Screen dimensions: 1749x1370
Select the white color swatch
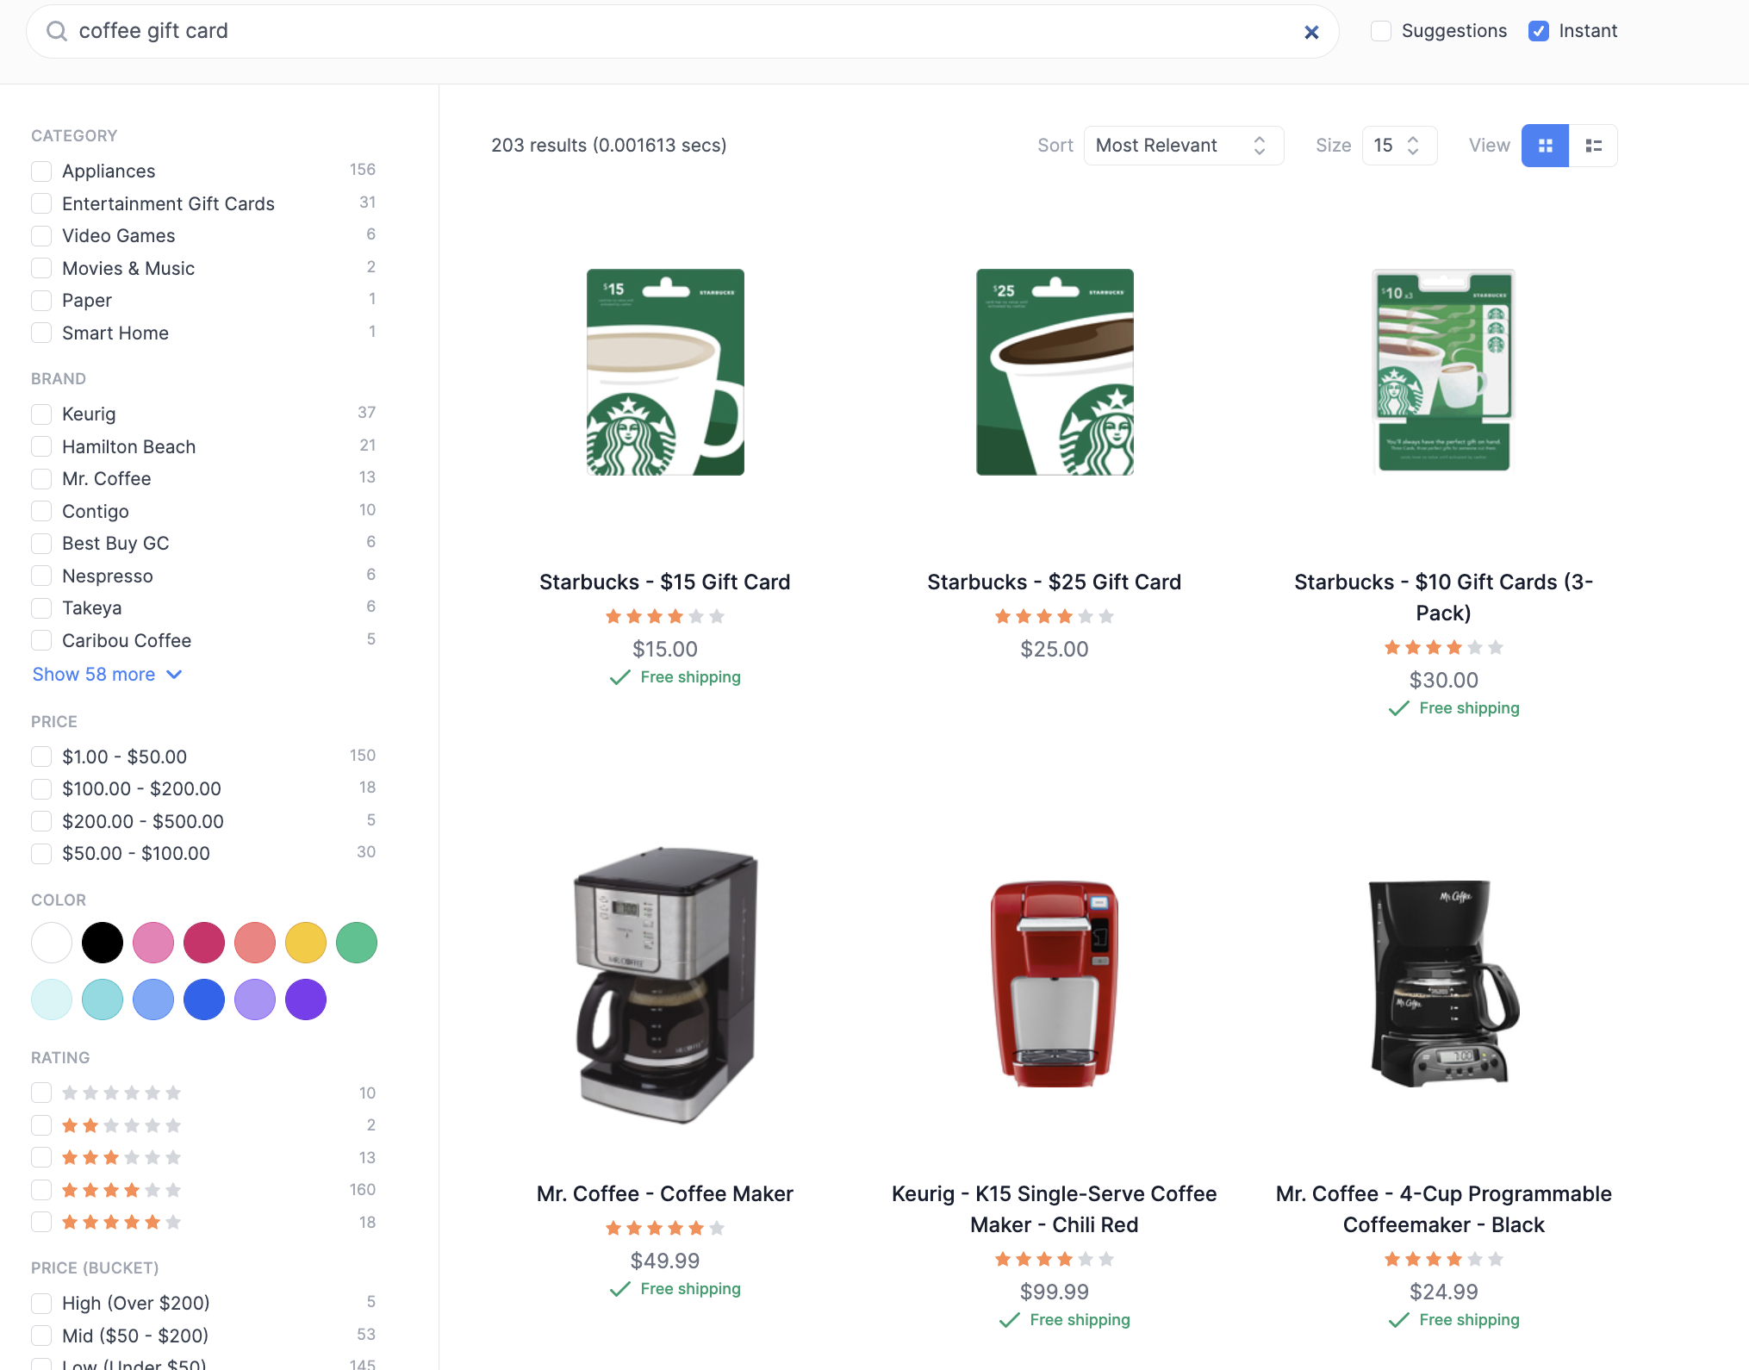52,943
